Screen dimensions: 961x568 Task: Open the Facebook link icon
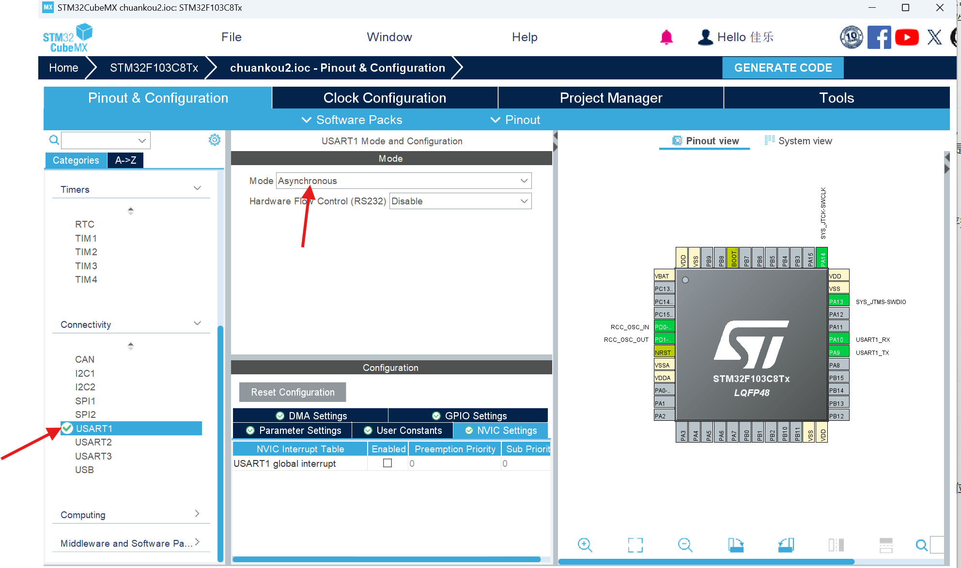(x=879, y=37)
